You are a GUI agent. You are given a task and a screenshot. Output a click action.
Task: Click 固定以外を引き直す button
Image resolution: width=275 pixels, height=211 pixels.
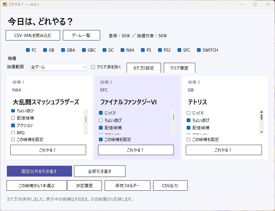click(39, 171)
